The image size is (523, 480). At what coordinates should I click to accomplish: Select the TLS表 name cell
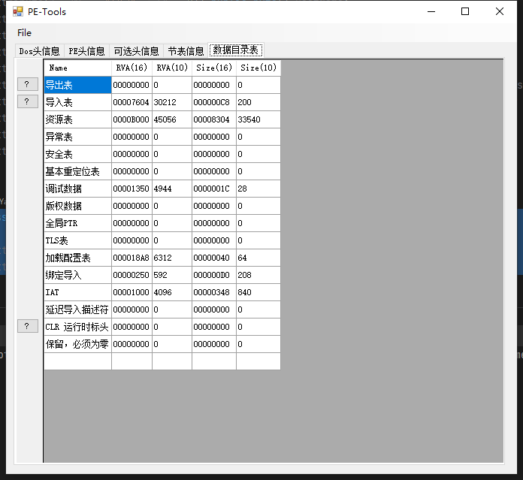[x=77, y=240]
